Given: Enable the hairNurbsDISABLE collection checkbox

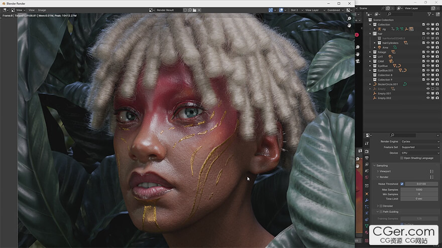Looking at the screenshot, I should pos(423,38).
